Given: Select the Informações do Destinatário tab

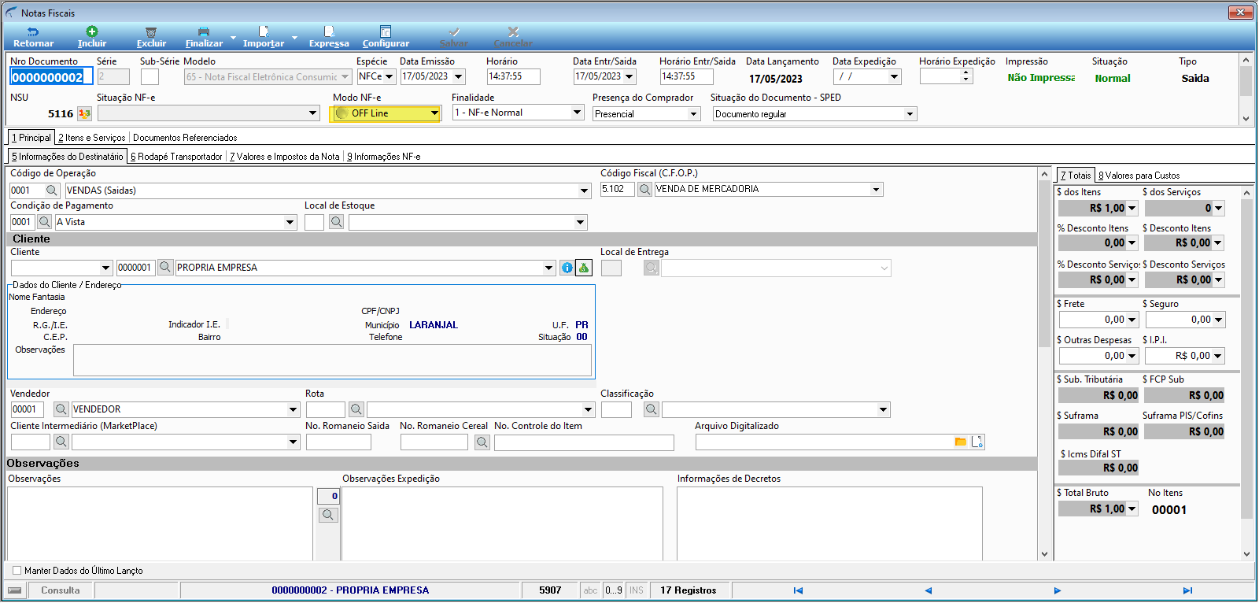Looking at the screenshot, I should pos(68,157).
